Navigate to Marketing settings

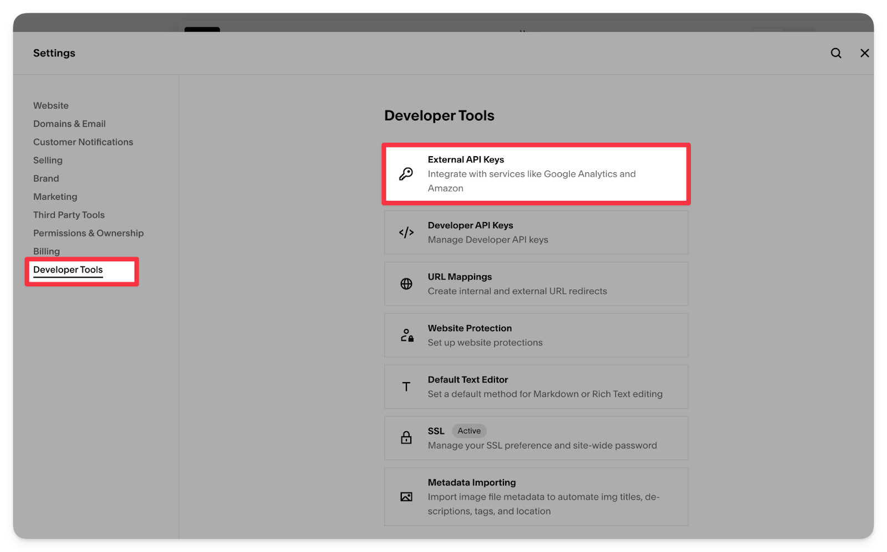point(55,197)
